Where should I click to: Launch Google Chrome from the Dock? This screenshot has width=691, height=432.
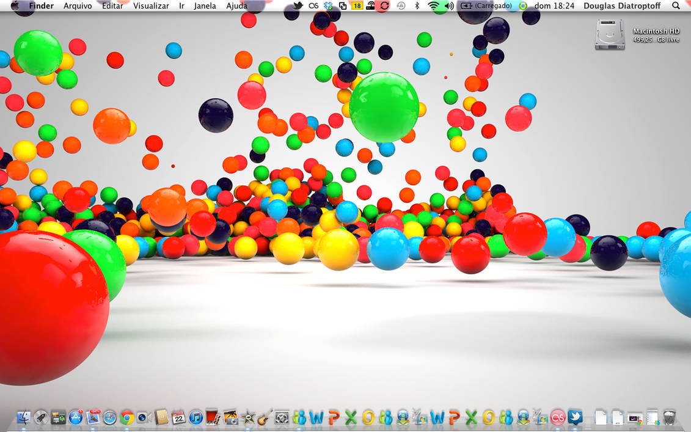tap(127, 417)
